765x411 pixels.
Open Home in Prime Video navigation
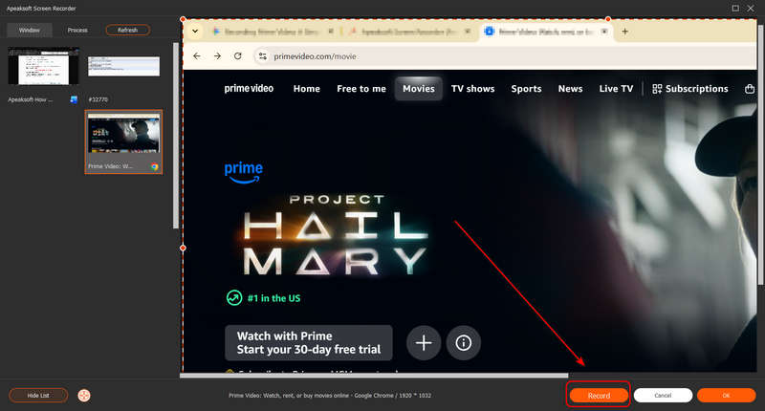click(306, 89)
